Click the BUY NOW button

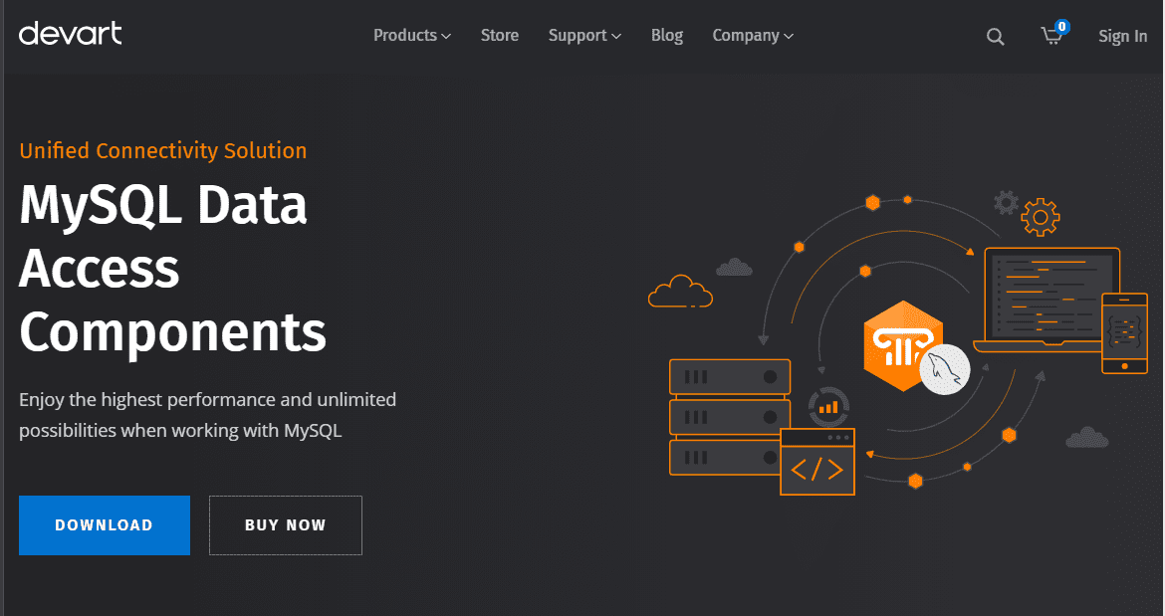click(286, 525)
